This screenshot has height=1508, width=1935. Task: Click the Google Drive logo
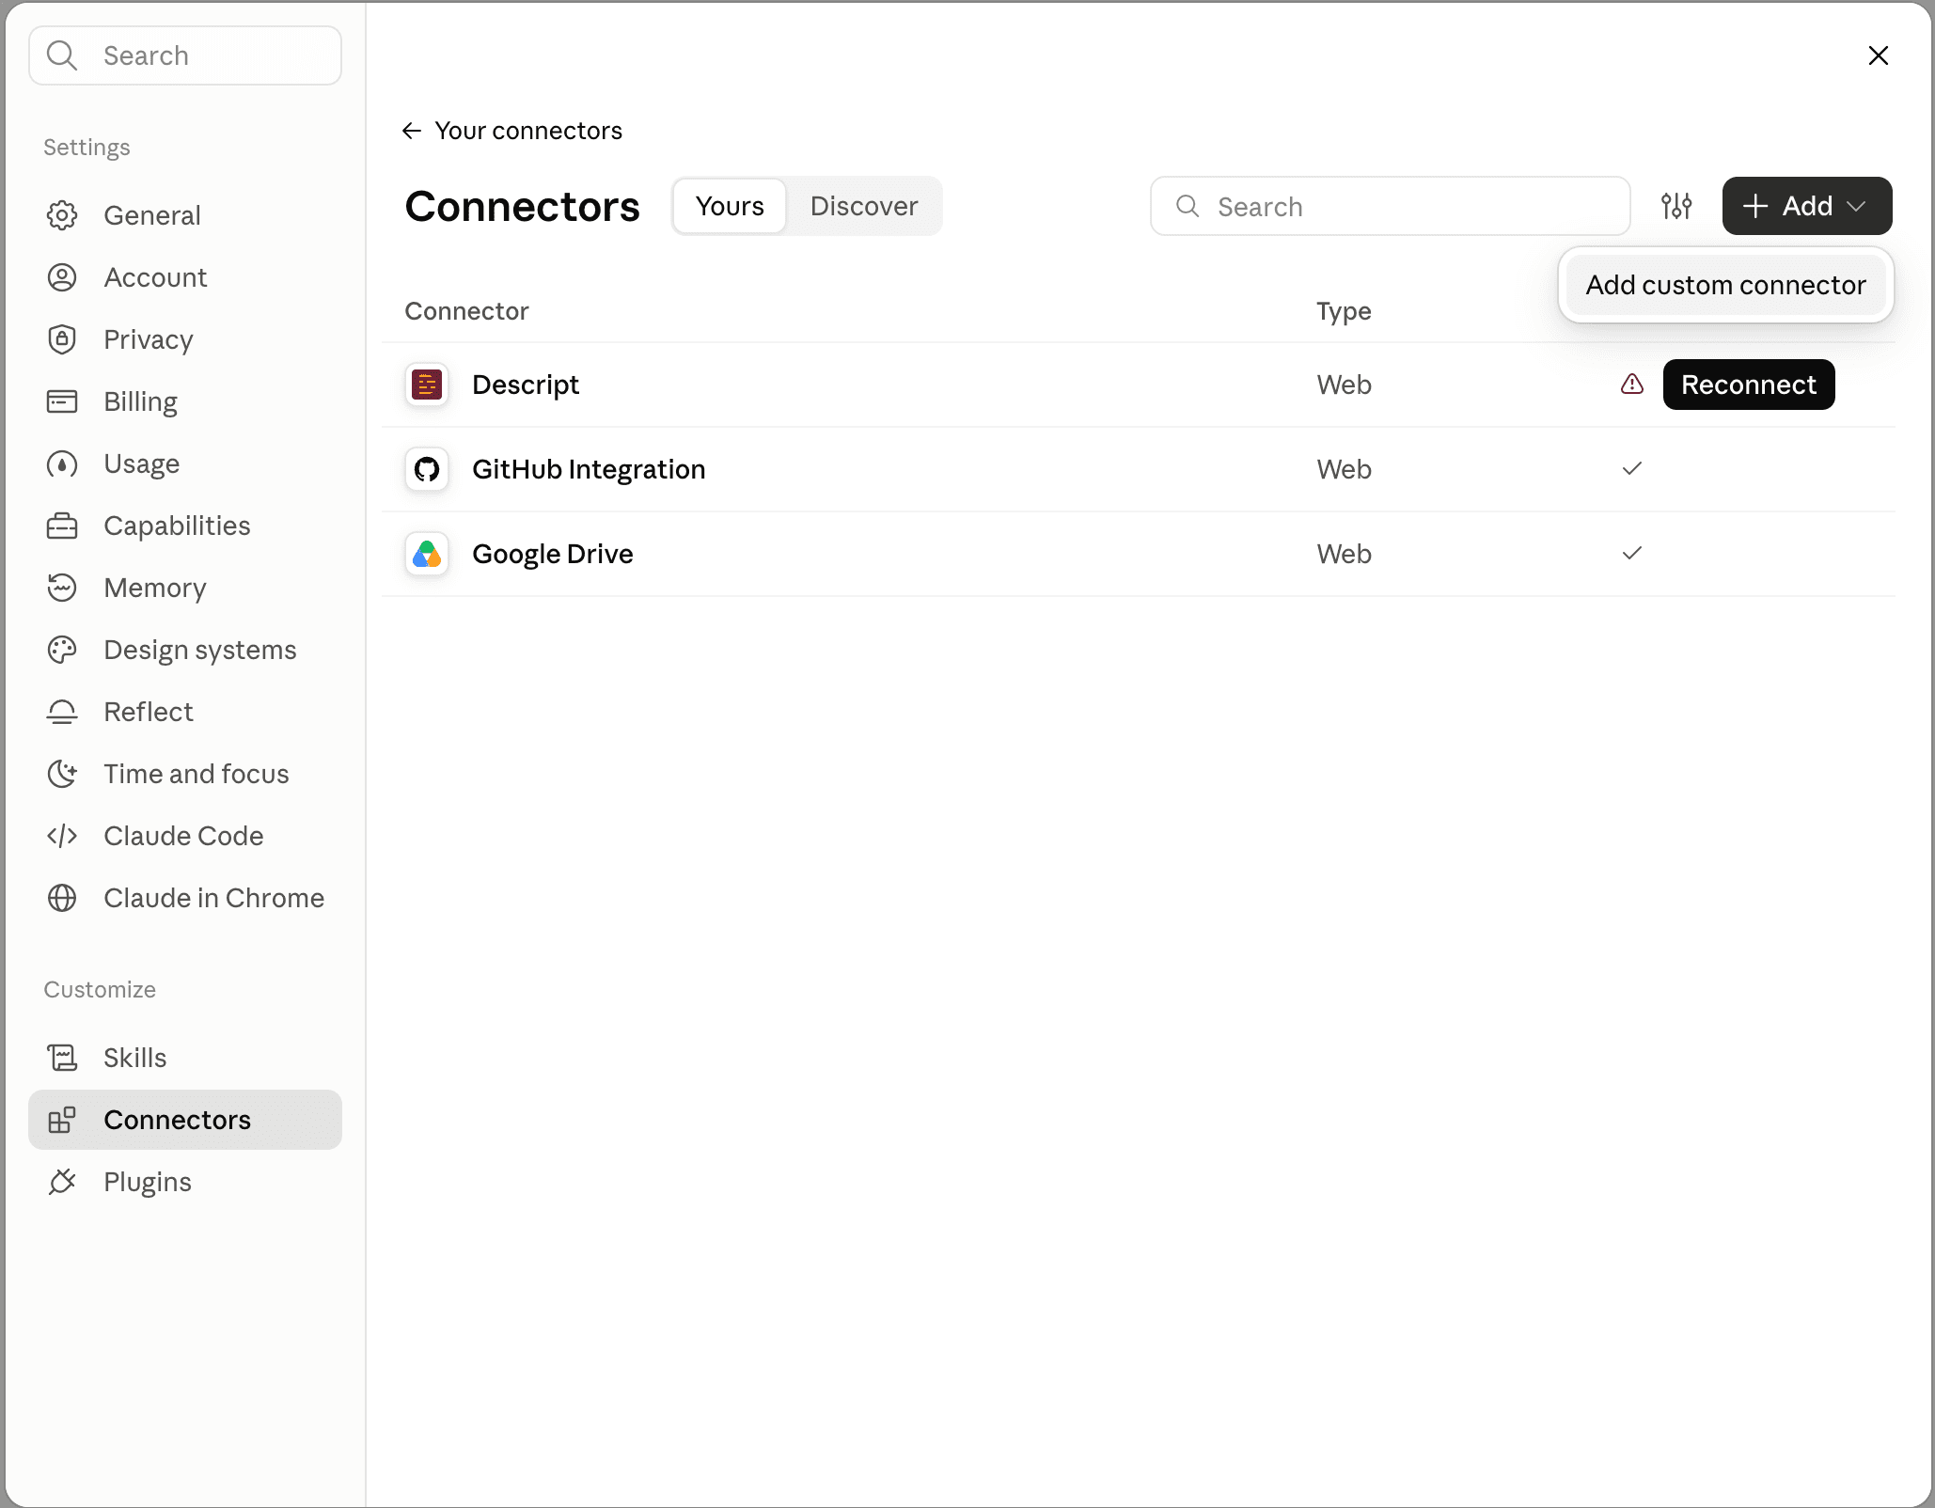[427, 554]
